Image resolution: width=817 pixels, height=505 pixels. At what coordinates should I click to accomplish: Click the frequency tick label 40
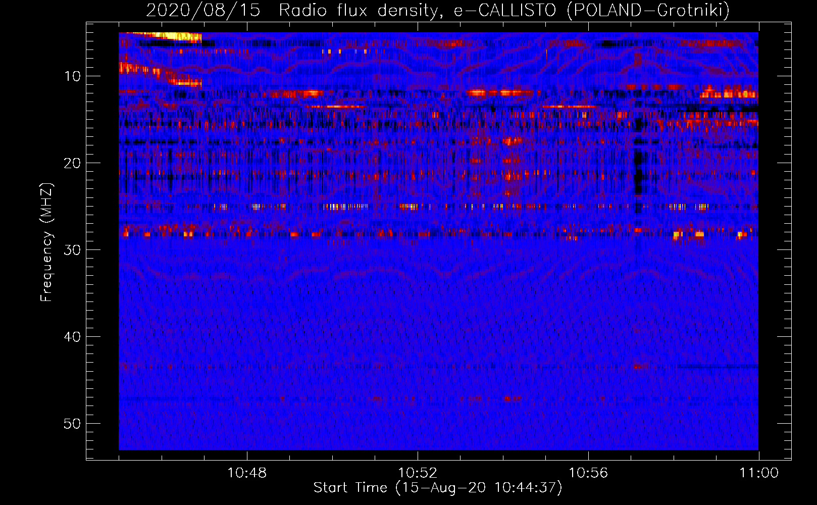coord(72,337)
